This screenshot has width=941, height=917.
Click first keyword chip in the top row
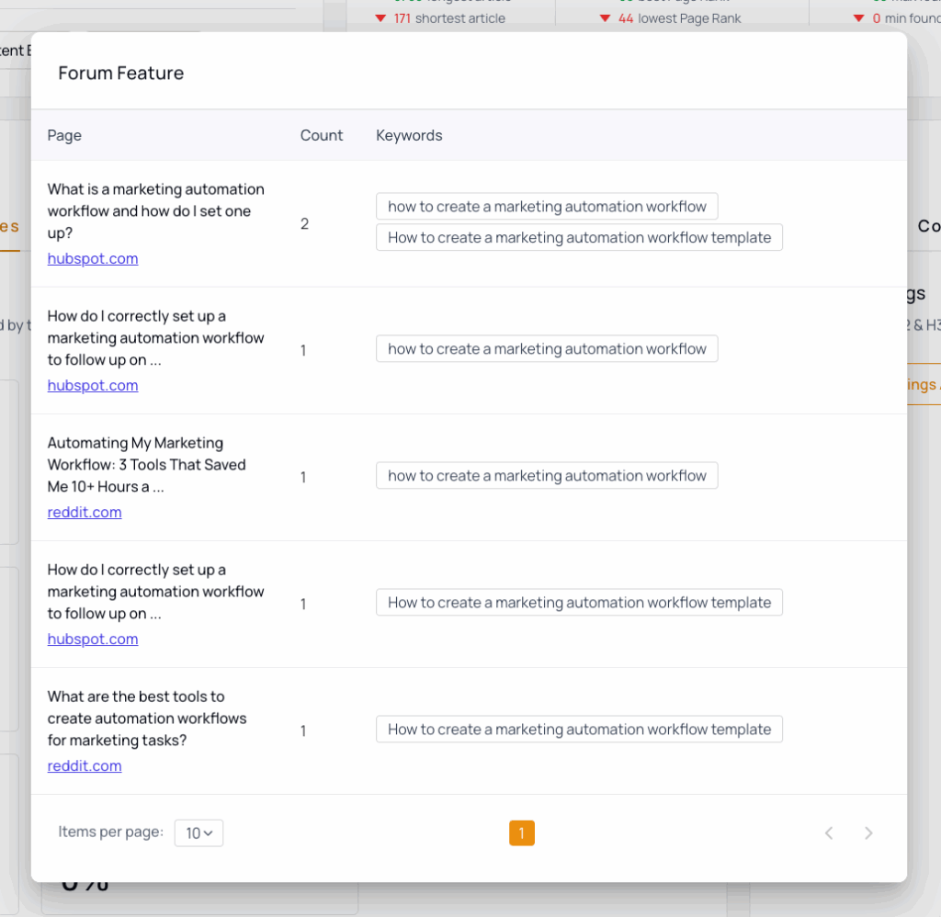click(x=547, y=207)
